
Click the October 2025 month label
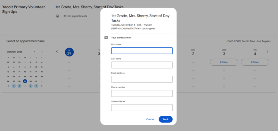[15, 52]
